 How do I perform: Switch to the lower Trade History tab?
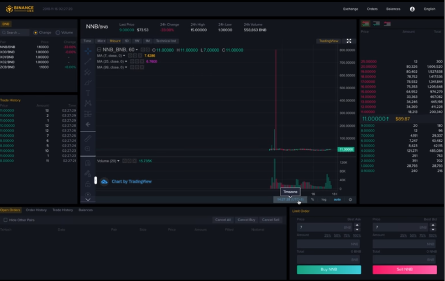pos(63,210)
